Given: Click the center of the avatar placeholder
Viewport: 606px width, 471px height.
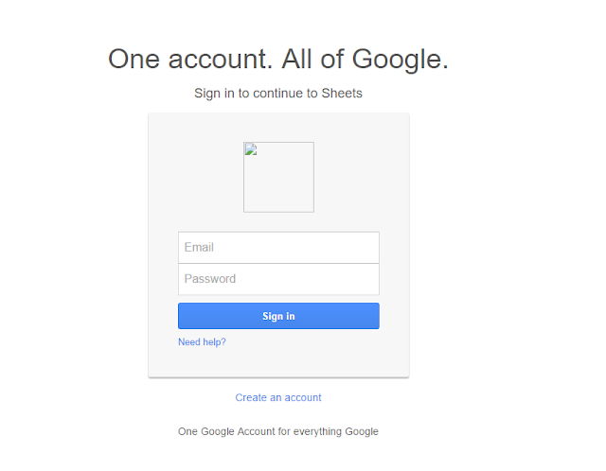Looking at the screenshot, I should point(278,177).
